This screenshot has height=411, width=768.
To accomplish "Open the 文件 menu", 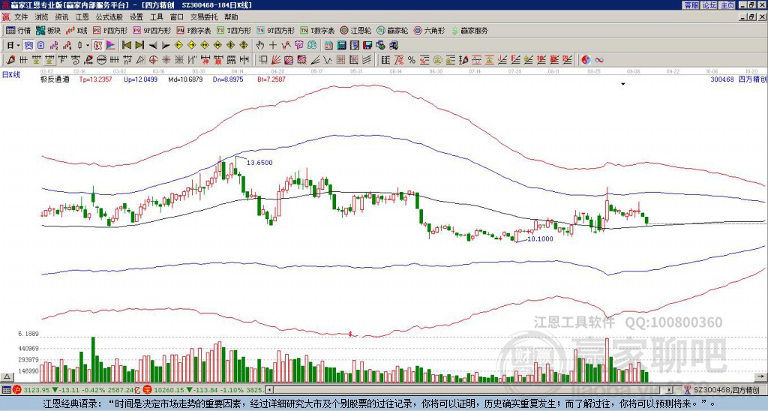I will (x=21, y=17).
